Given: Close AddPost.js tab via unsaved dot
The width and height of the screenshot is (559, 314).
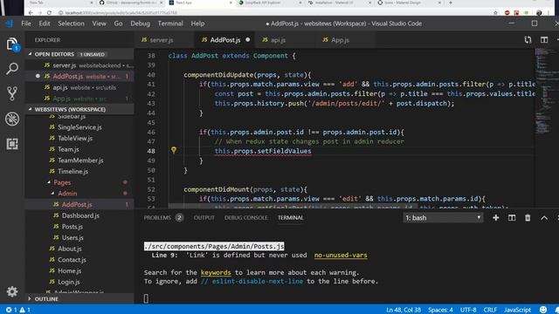Looking at the screenshot, I should click(x=248, y=40).
